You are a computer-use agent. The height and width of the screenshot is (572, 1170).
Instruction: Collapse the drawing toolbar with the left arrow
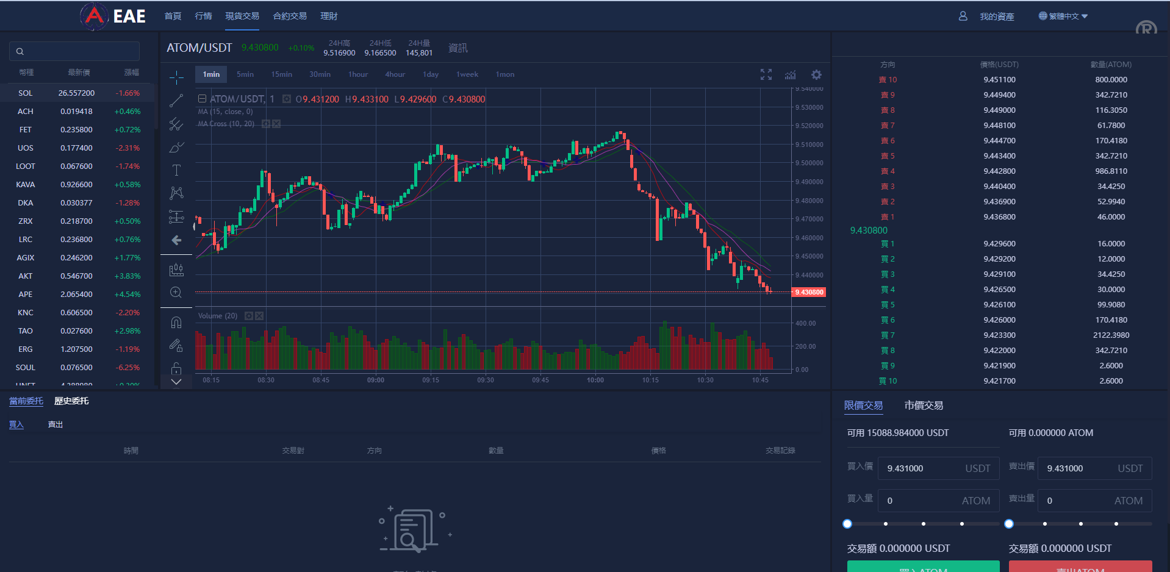point(176,240)
